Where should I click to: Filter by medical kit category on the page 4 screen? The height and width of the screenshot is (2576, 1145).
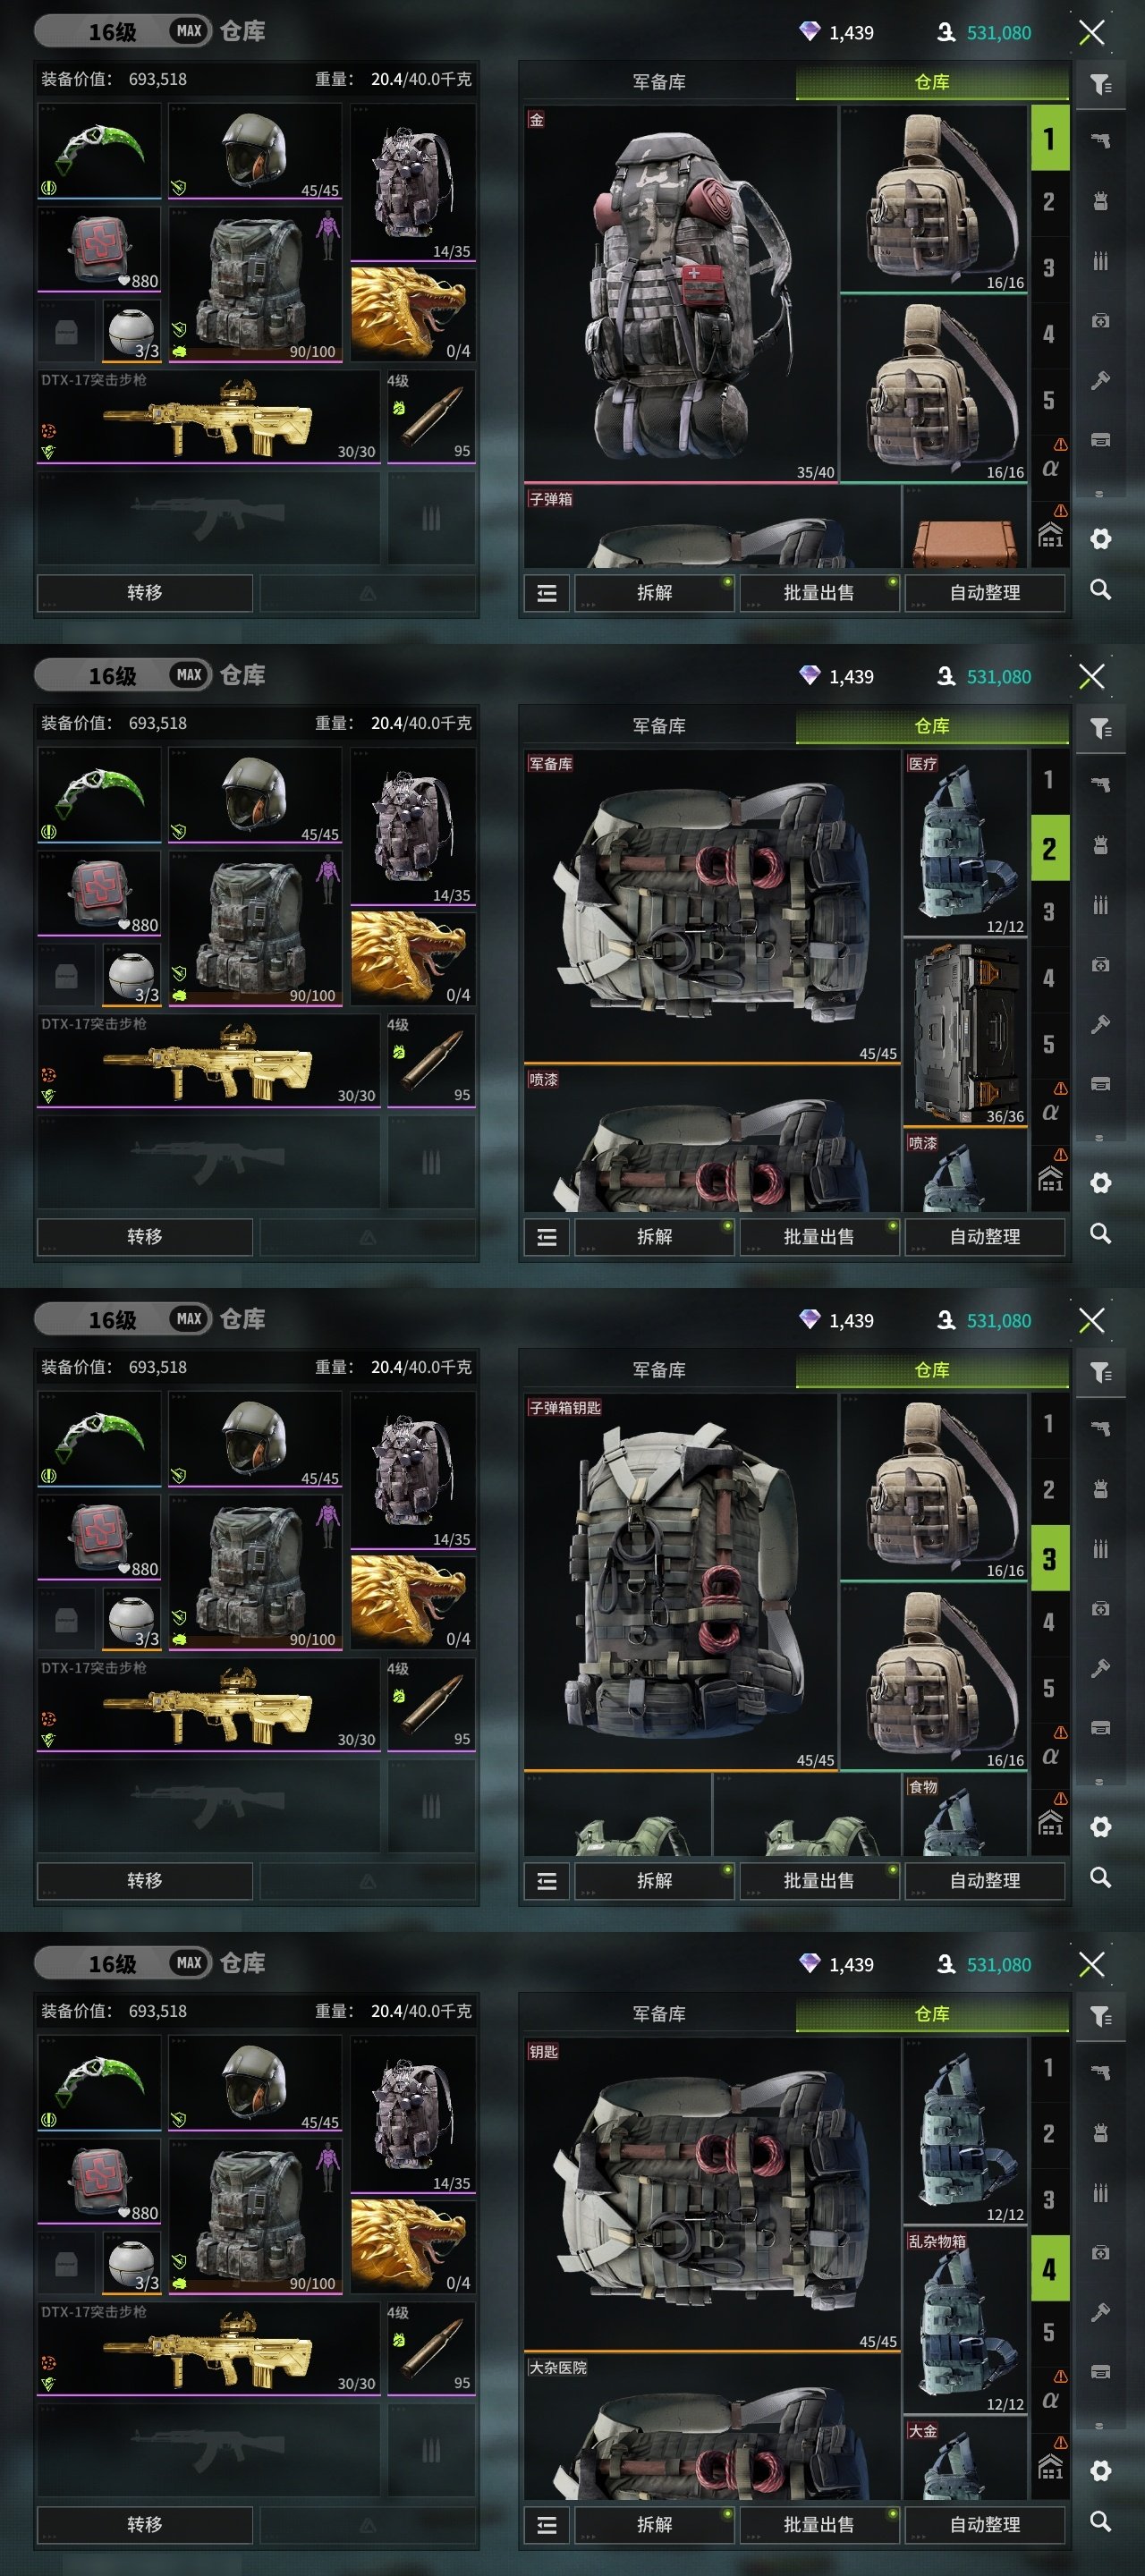pyautogui.click(x=1100, y=2253)
